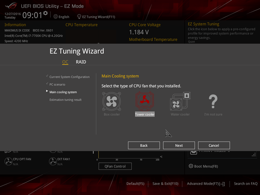
Task: Select the Box cooler fan icon
Action: pos(112,101)
